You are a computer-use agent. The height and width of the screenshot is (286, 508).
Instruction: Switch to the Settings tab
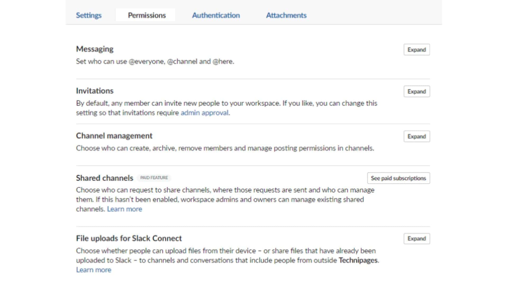(89, 15)
